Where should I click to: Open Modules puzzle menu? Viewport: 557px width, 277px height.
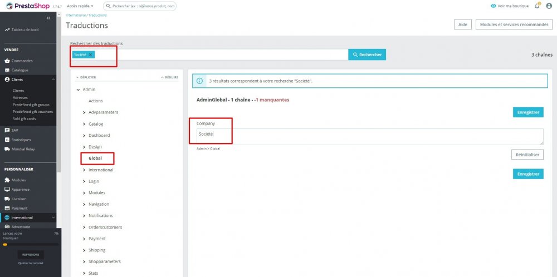pos(15,180)
